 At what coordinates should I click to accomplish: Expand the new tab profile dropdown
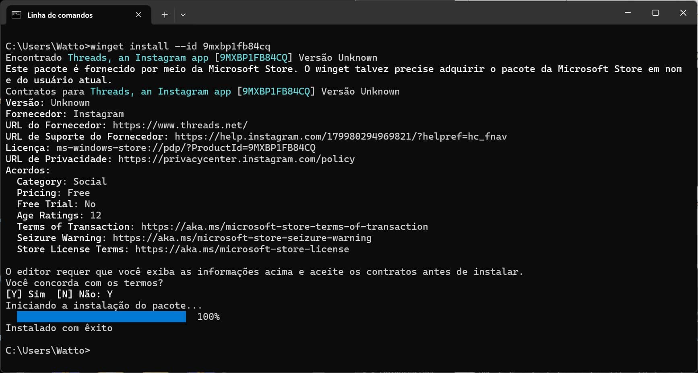click(183, 15)
